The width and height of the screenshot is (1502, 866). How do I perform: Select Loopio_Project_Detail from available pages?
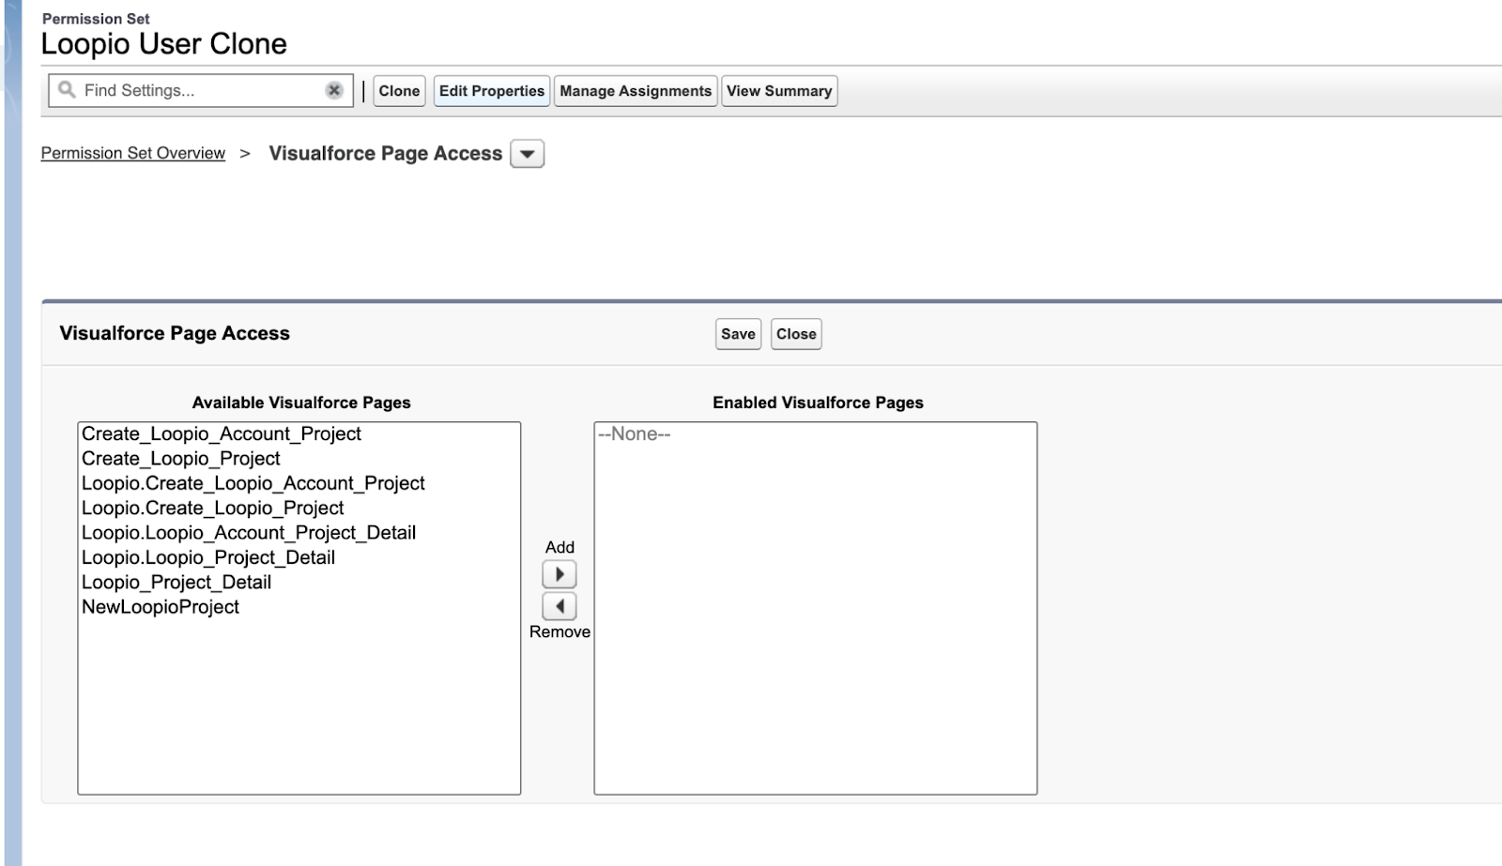tap(176, 582)
